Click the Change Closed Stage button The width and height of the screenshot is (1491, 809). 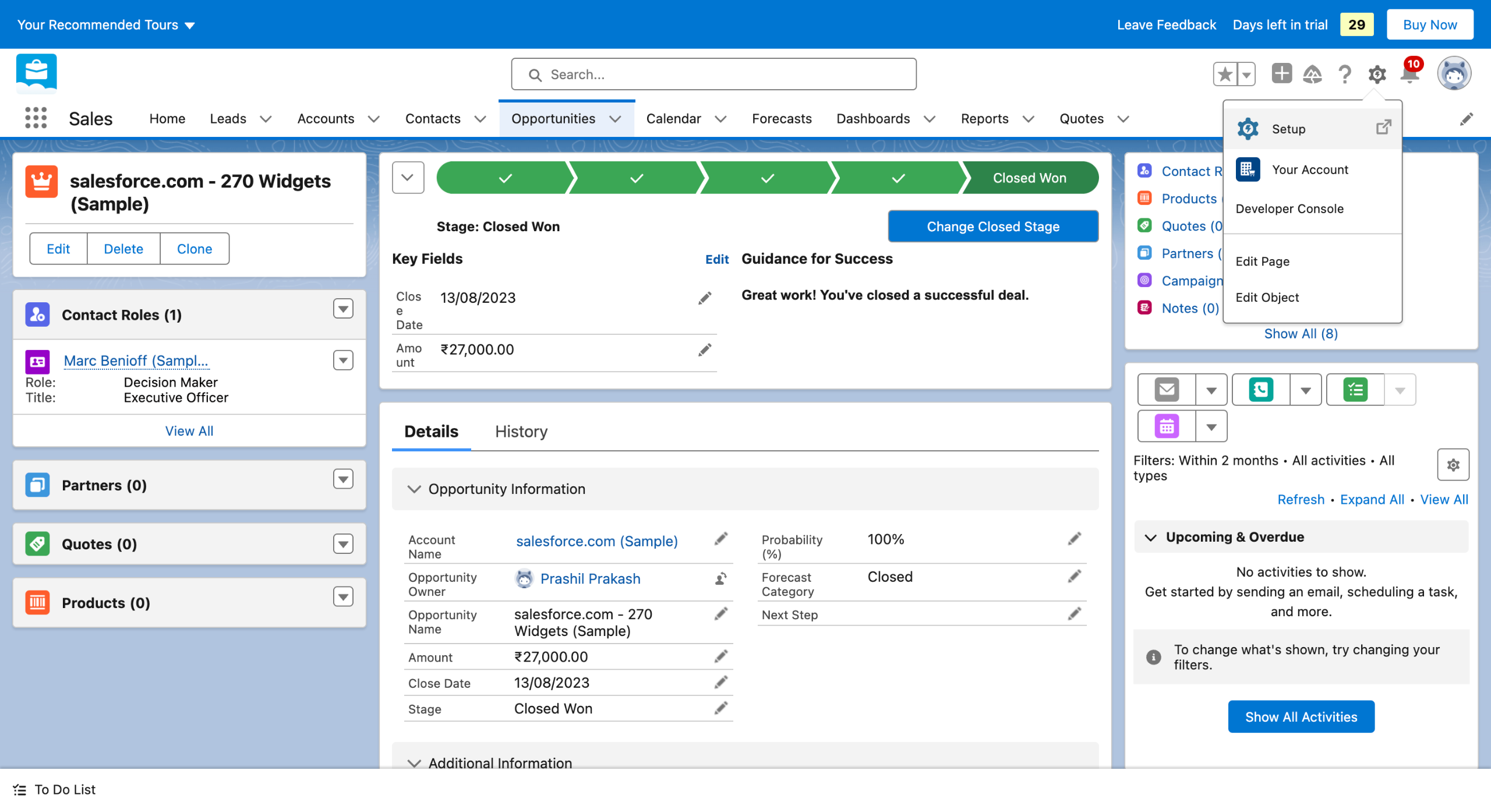[993, 226]
